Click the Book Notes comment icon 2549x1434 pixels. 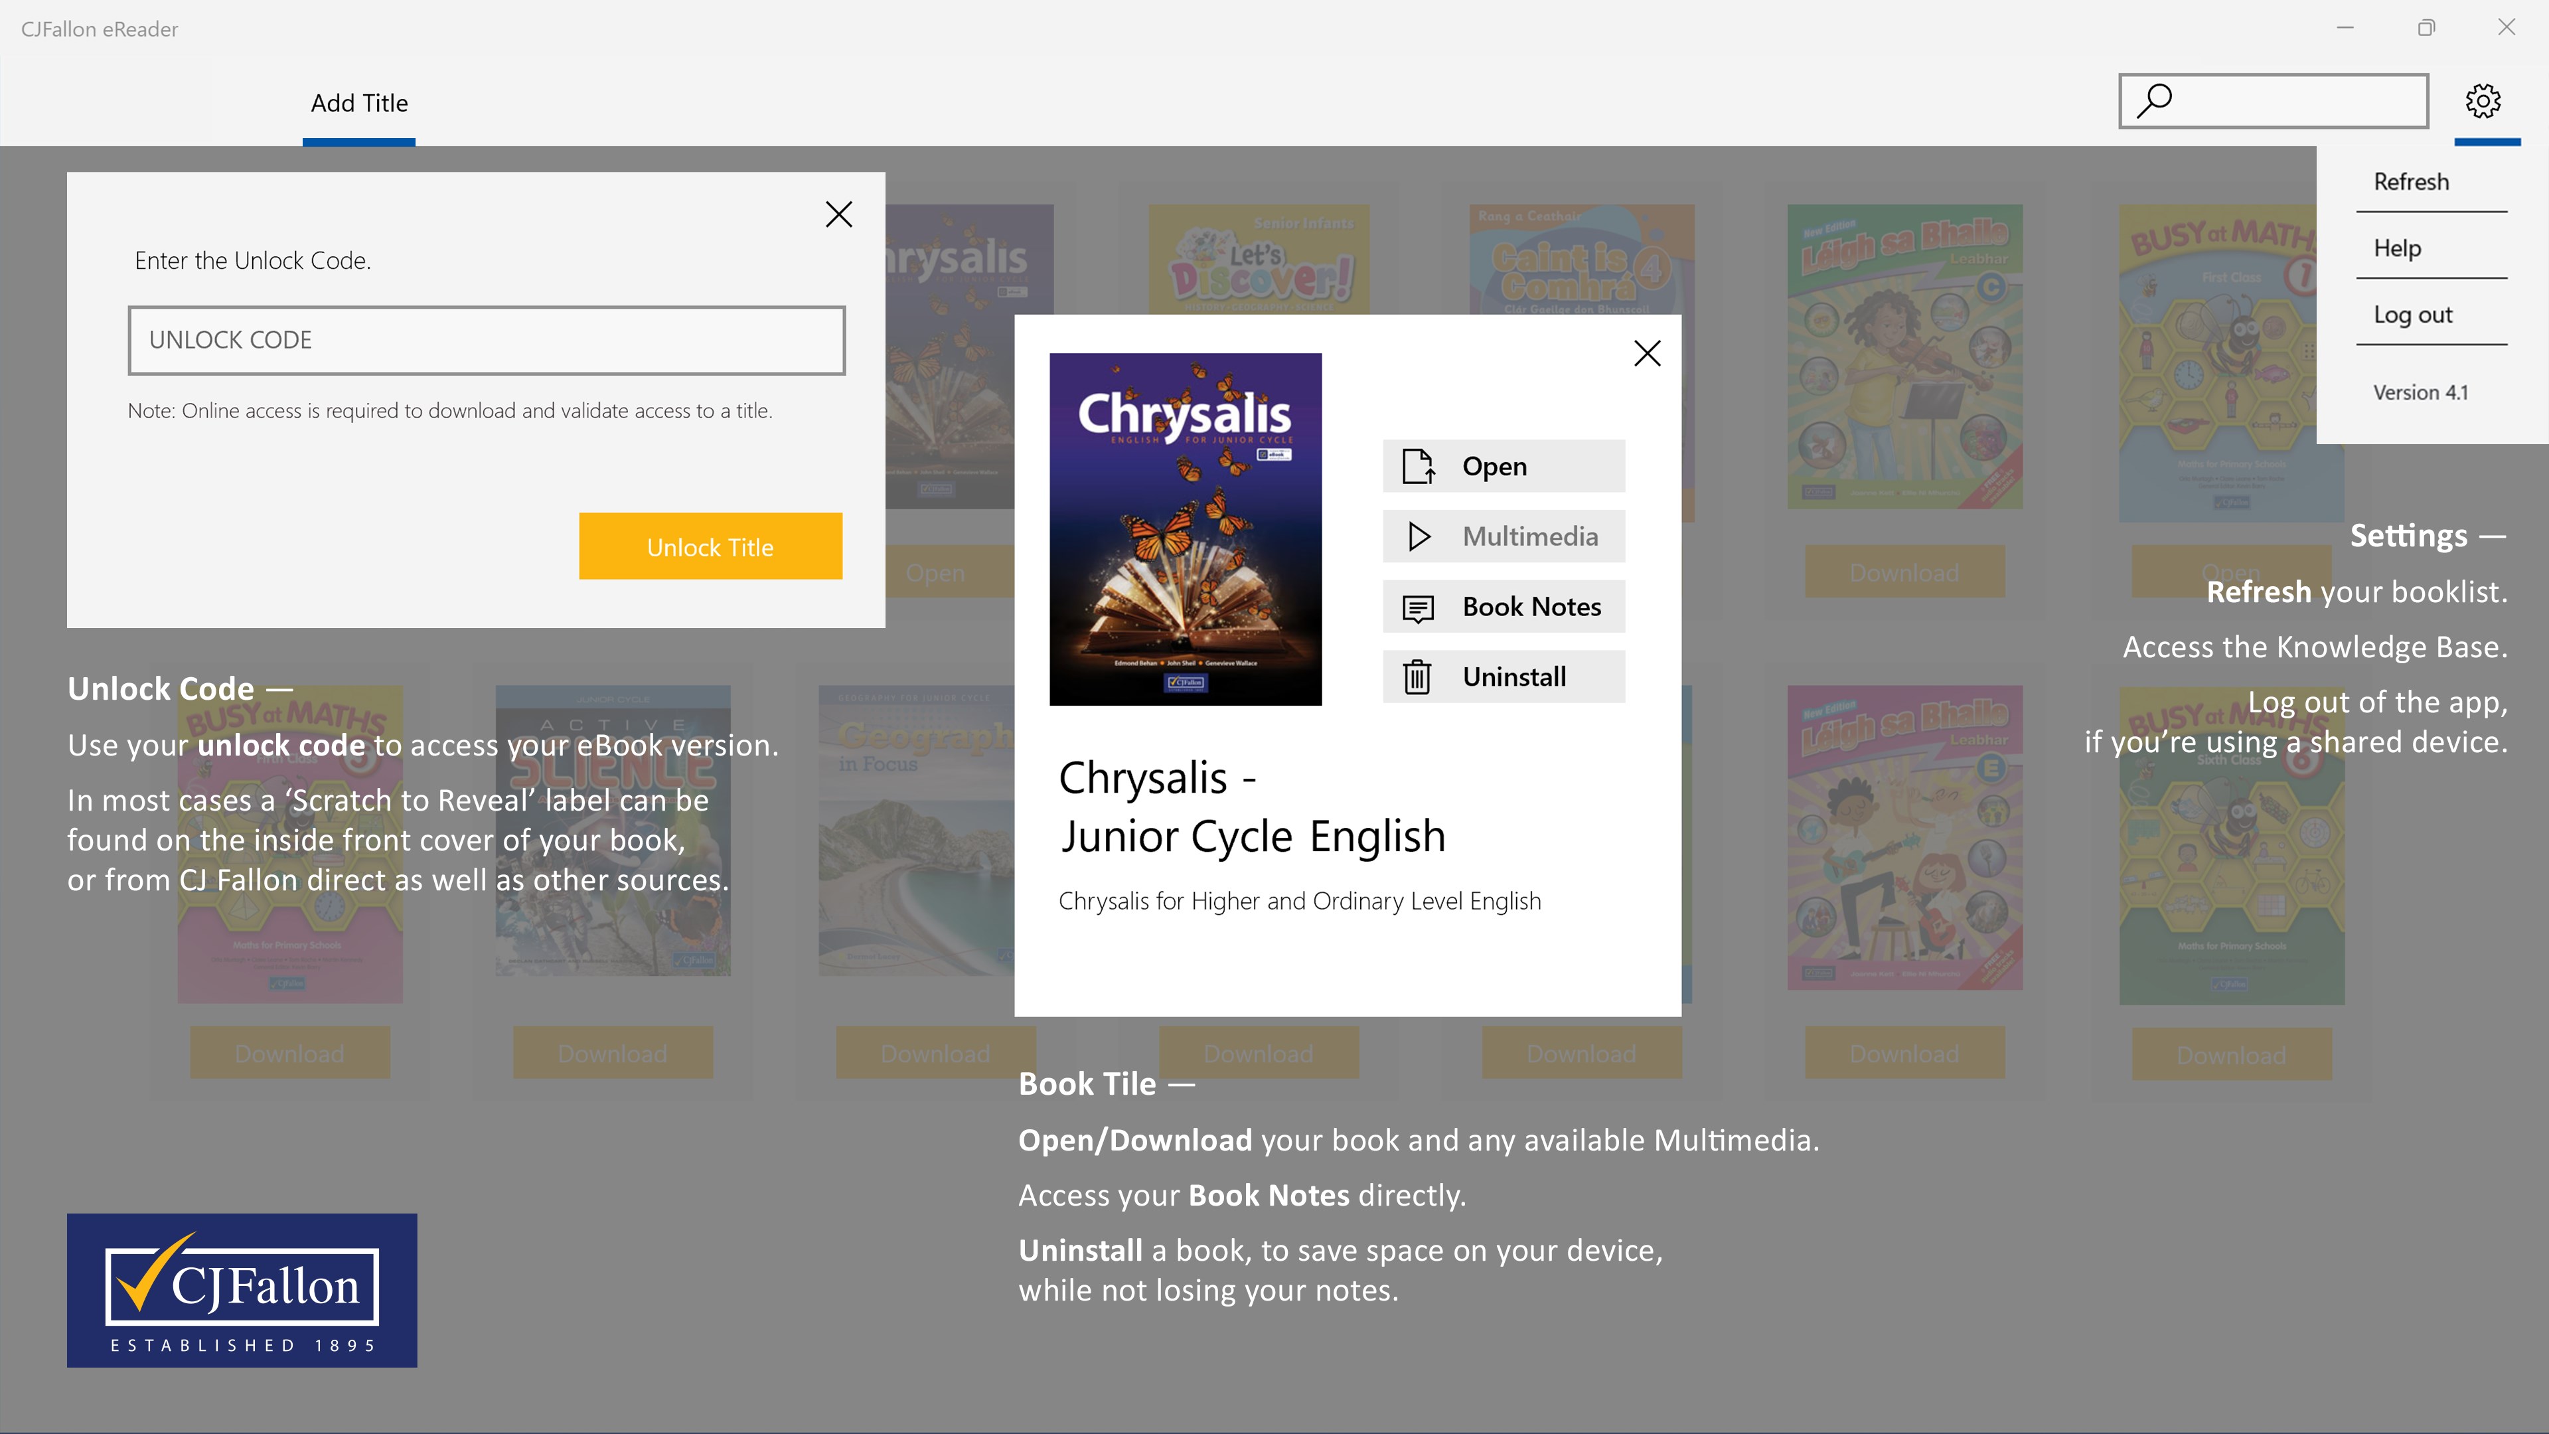point(1417,607)
